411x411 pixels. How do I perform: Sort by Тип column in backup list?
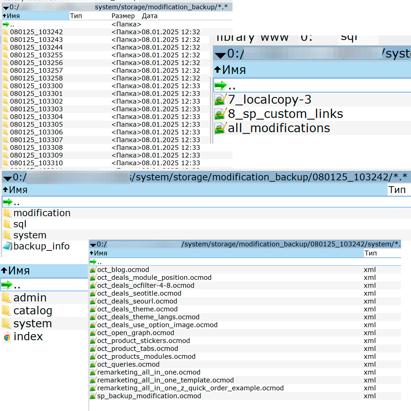pos(90,16)
